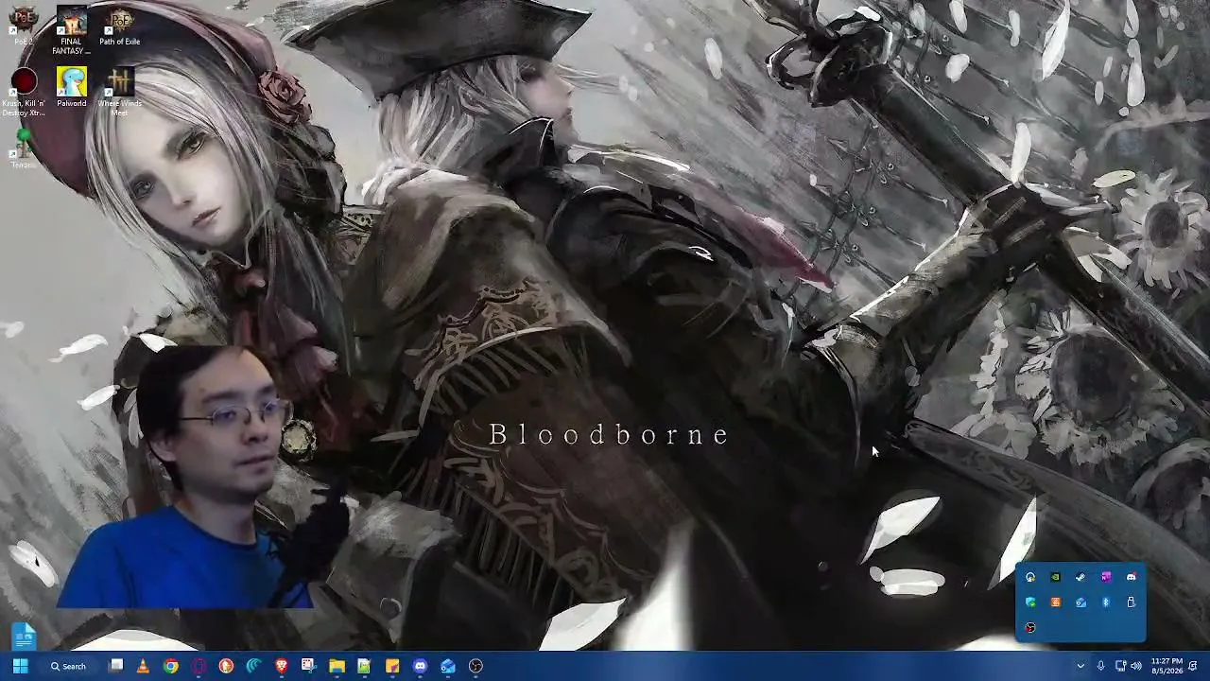The height and width of the screenshot is (681, 1210).
Task: Launch the FINAL FANTASY desktop shortcut
Action: (71, 30)
